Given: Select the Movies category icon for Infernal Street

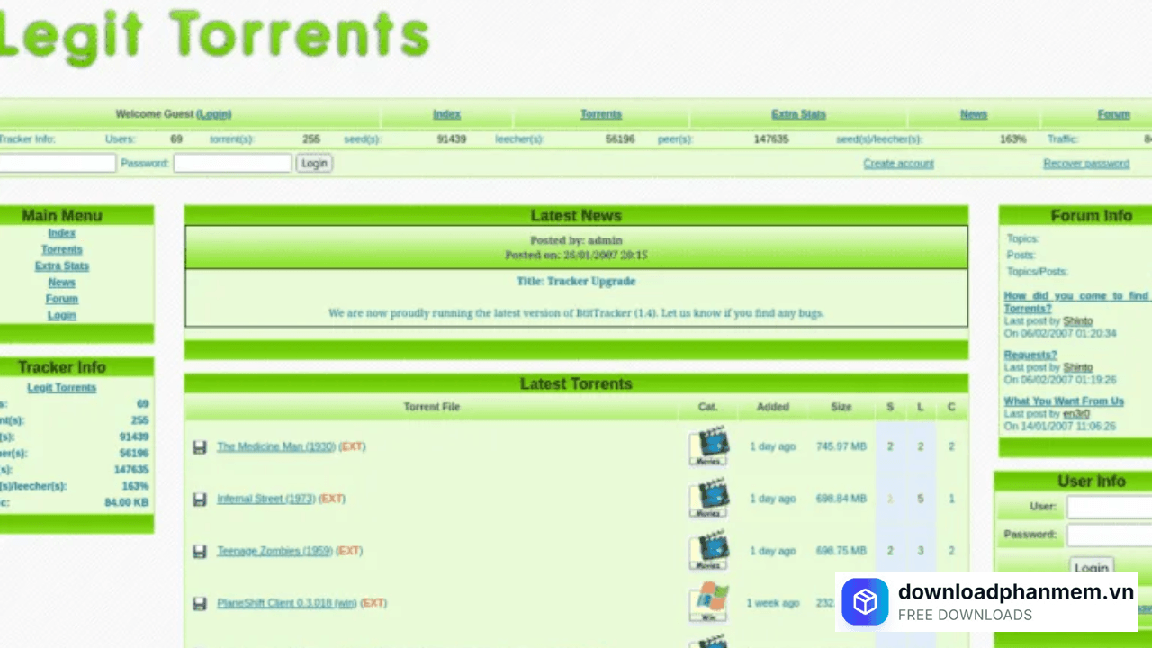Looking at the screenshot, I should point(708,499).
